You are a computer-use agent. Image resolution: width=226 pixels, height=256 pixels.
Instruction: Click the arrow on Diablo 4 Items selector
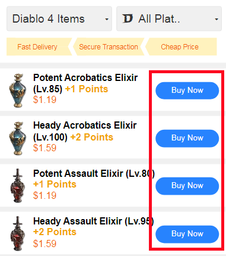(x=107, y=19)
